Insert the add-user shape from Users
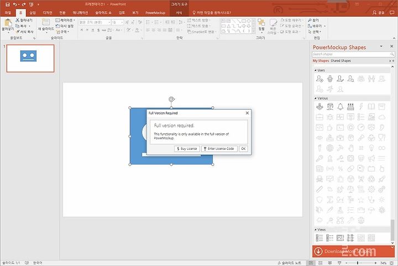The image size is (398, 266). [320, 79]
